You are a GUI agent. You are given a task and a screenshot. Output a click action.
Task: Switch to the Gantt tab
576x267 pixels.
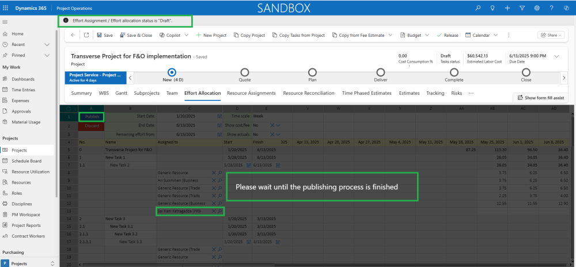[x=121, y=93]
